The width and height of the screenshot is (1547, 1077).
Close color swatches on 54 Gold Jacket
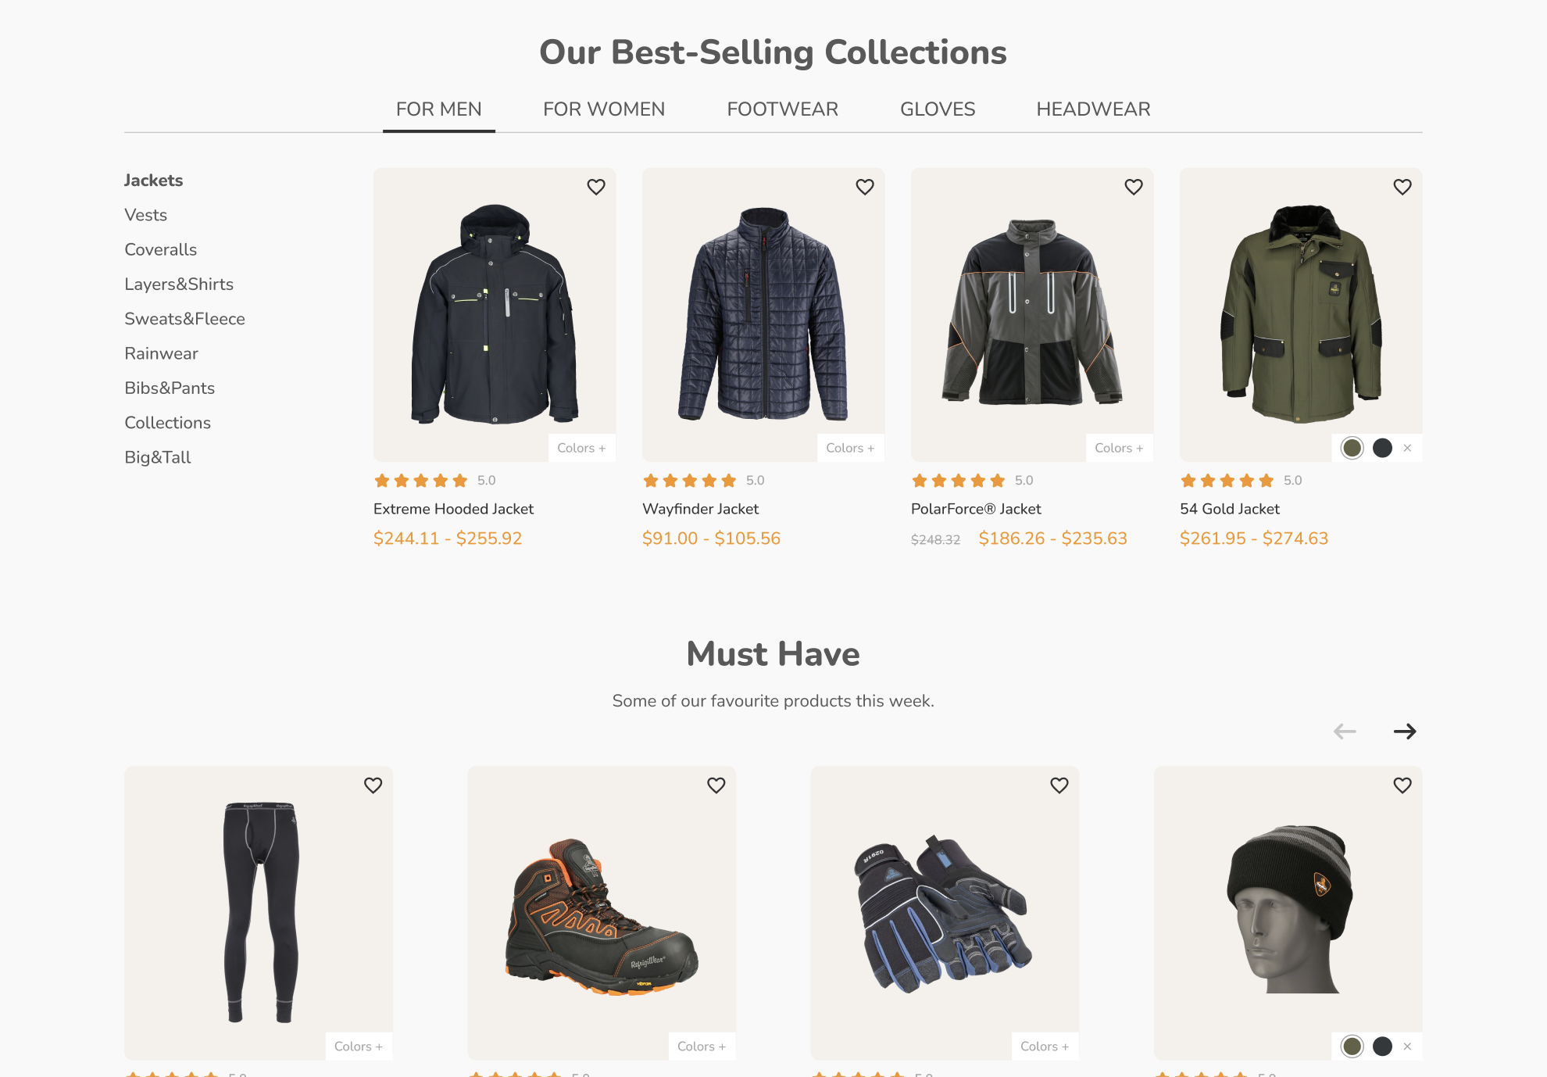tap(1408, 448)
